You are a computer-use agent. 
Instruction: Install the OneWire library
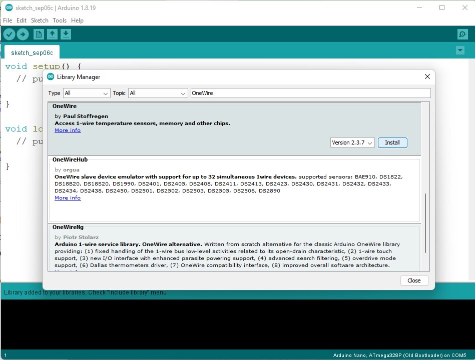(392, 142)
